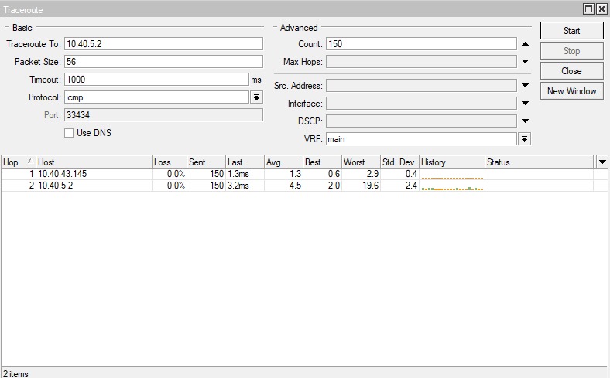Viewport: 610px width, 378px height.
Task: Open the table column selector dropdown
Action: pyautogui.click(x=602, y=162)
